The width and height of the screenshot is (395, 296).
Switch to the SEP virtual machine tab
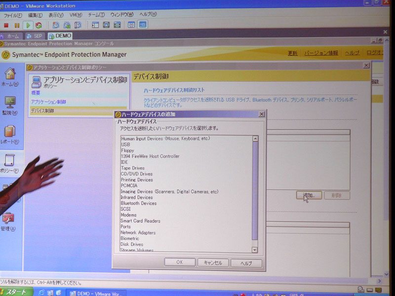35,36
